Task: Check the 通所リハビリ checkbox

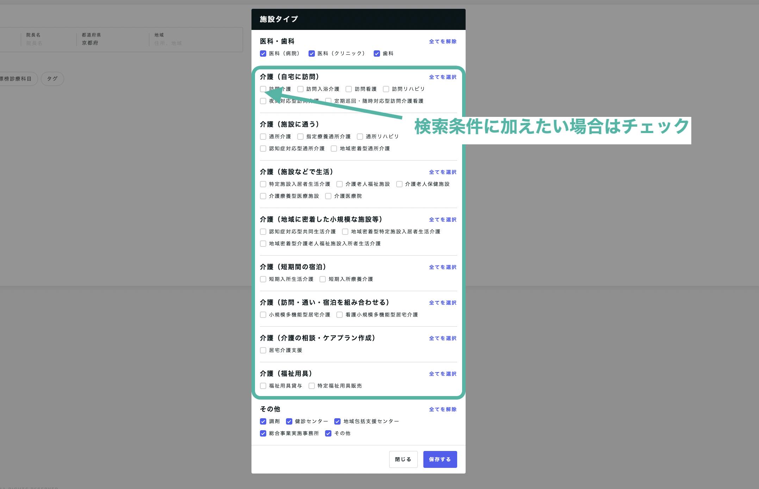Action: click(x=360, y=137)
